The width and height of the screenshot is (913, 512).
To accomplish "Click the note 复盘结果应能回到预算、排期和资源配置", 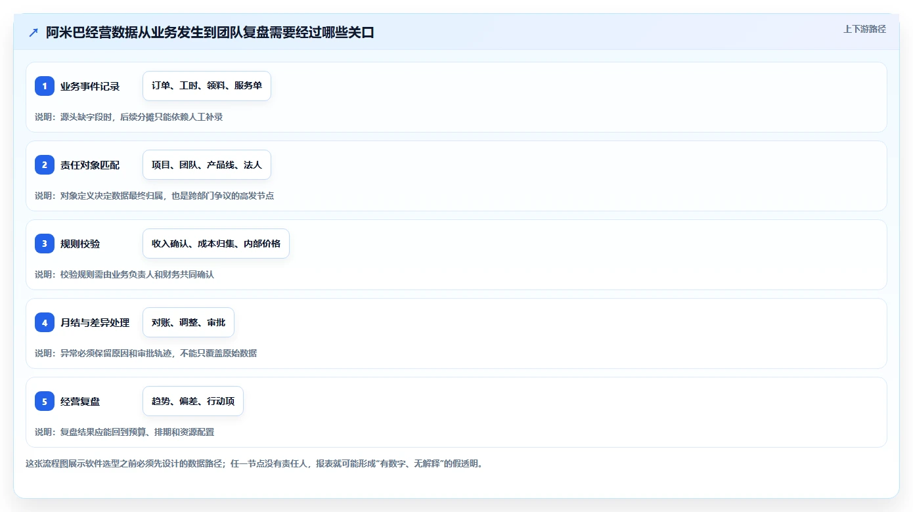I will pyautogui.click(x=125, y=432).
